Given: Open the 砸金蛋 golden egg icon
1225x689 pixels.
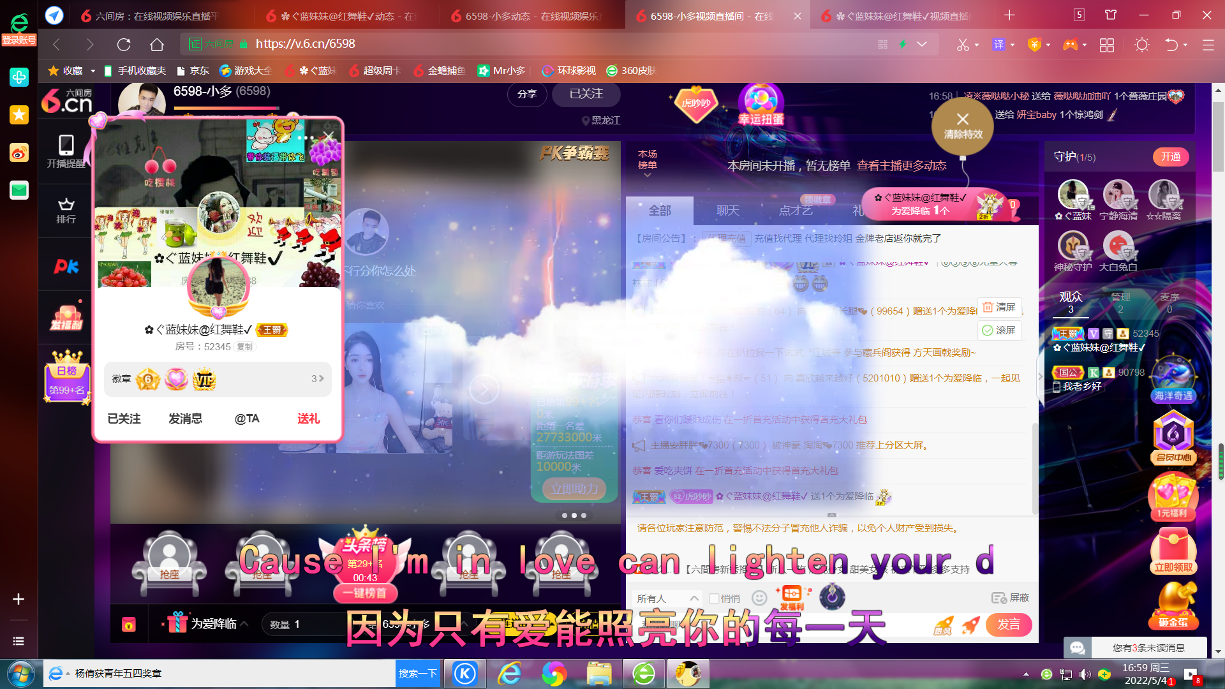Looking at the screenshot, I should coord(1173,605).
